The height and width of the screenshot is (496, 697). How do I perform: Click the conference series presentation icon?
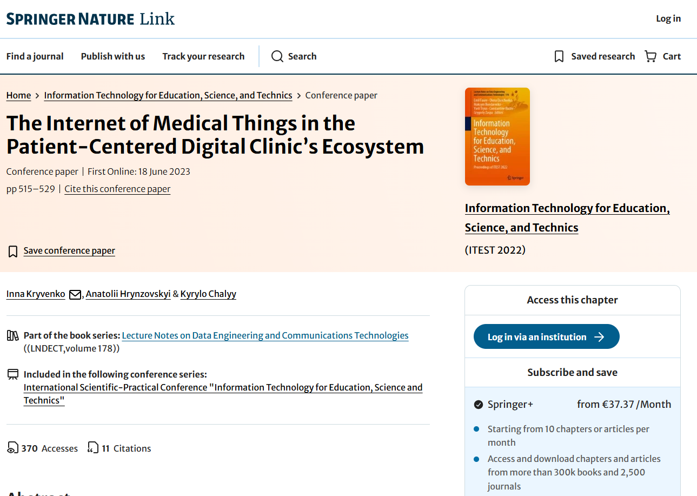(x=13, y=374)
